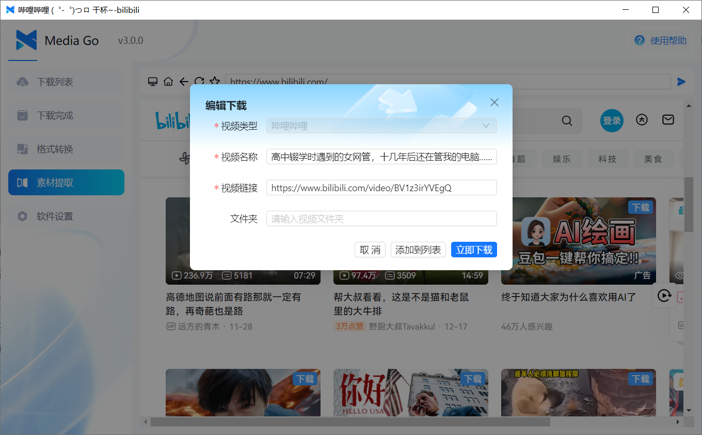The width and height of the screenshot is (702, 435).
Task: Click the 素材提取 book icon
Action: (x=22, y=182)
